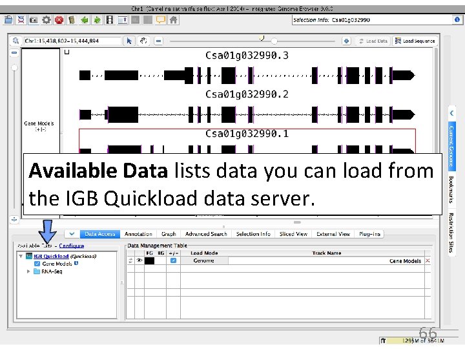Click the horizontal zoom slider handle
The height and width of the screenshot is (349, 465).
pyautogui.click(x=274, y=41)
